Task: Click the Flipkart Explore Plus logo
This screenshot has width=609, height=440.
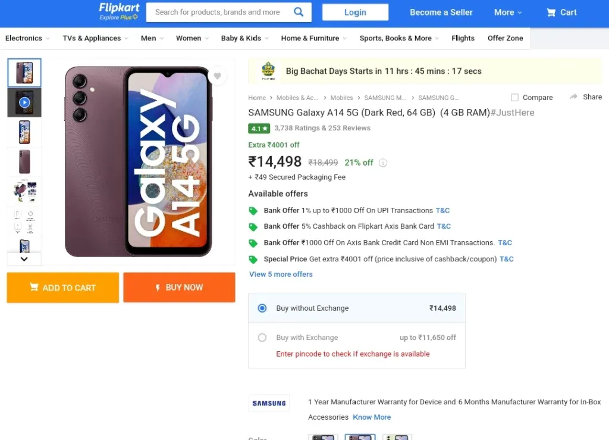Action: click(x=119, y=12)
